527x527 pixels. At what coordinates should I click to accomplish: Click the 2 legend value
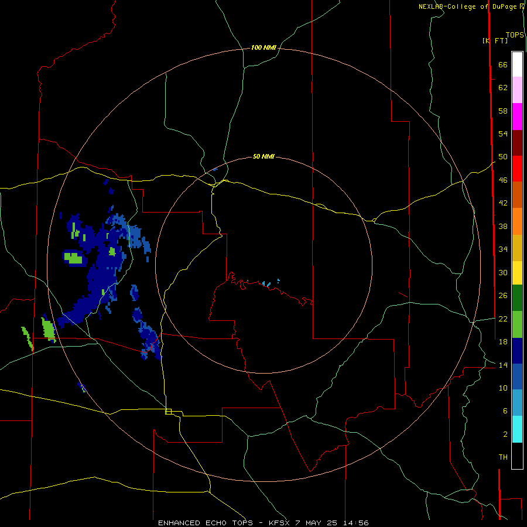[x=505, y=434]
